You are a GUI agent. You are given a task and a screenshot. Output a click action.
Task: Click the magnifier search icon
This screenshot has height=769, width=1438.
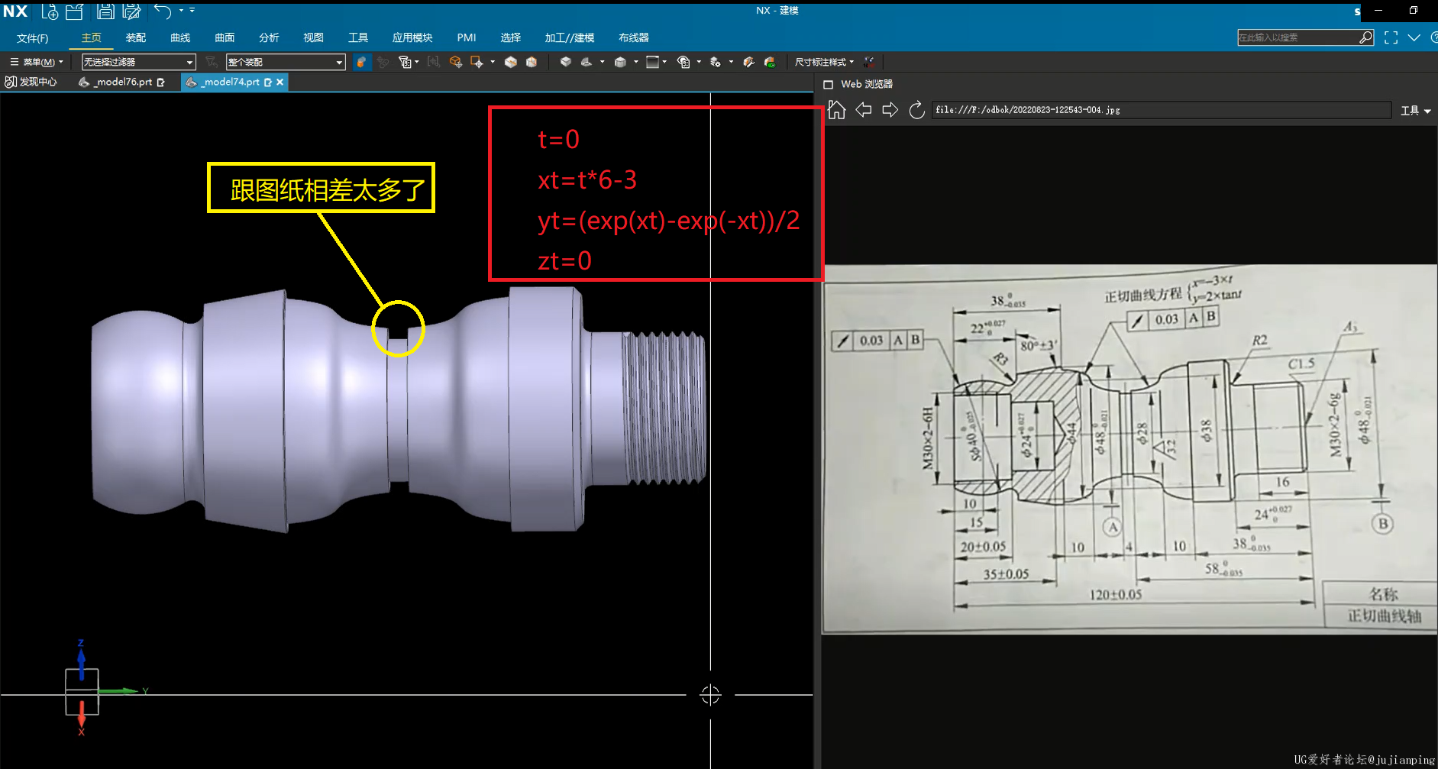(1365, 37)
